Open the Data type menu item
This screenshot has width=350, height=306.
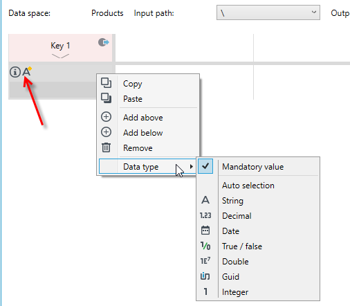coord(148,166)
